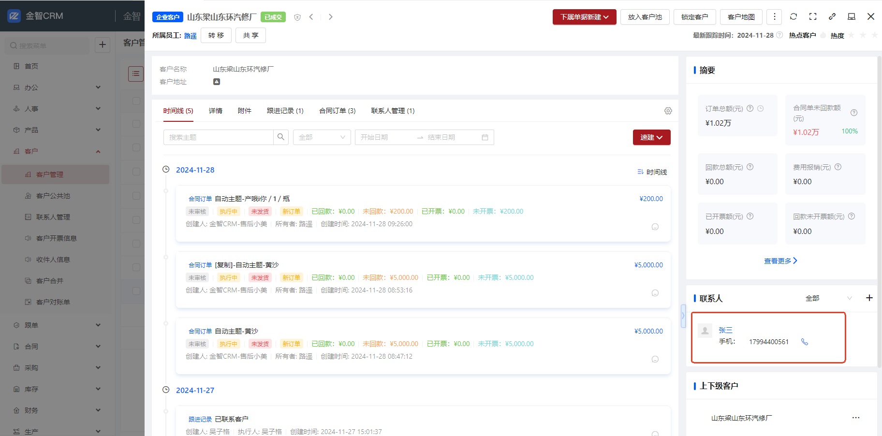The image size is (882, 436).
Task: Open the 联系人 全部 filter dropdown
Action: [x=829, y=298]
